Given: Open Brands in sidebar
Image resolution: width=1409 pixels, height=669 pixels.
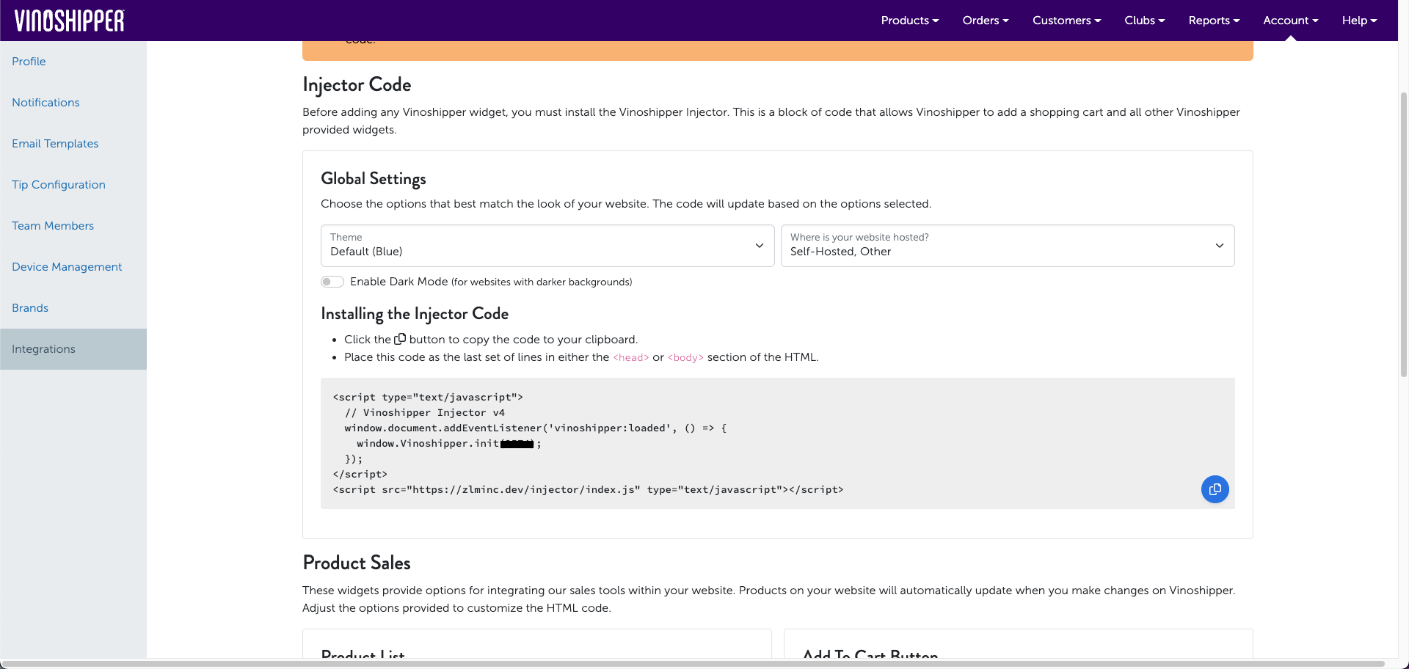Looking at the screenshot, I should (x=73, y=308).
